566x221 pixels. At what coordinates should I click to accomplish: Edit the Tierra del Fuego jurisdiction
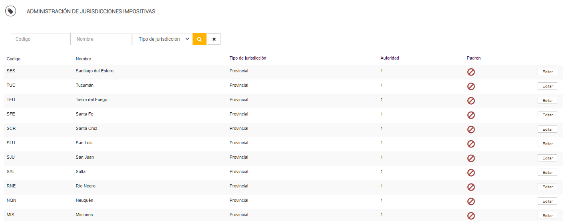547,101
